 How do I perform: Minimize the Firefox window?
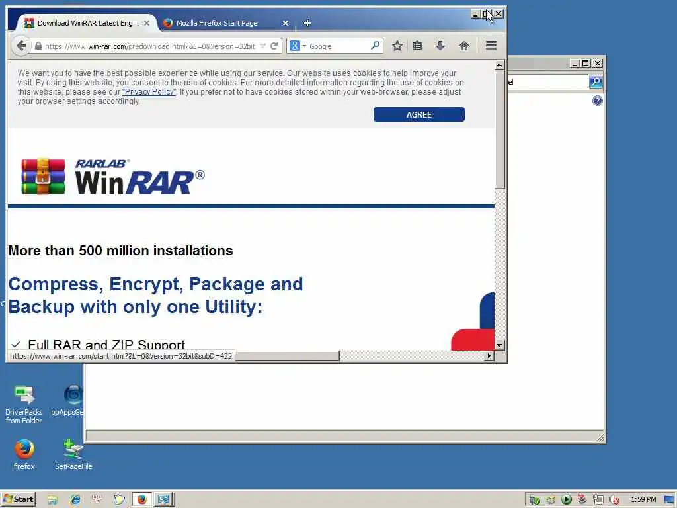[475, 14]
